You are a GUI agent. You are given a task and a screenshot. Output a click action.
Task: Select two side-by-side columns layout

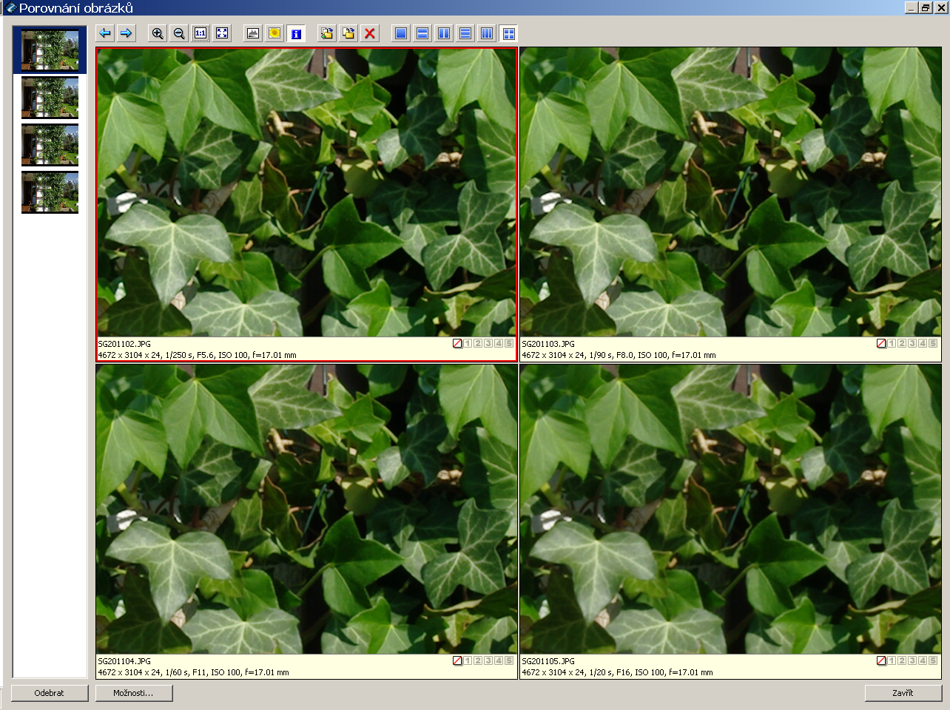[444, 33]
